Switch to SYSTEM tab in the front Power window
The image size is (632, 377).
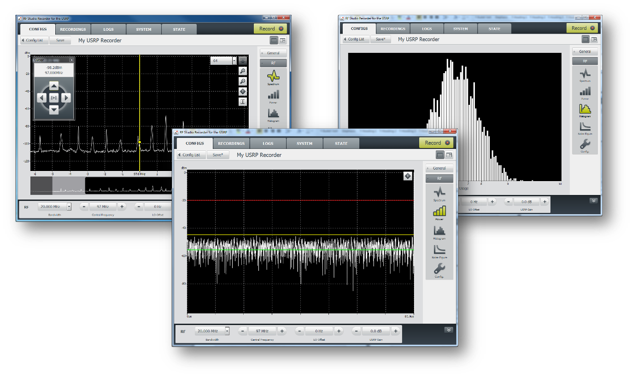[x=304, y=143]
